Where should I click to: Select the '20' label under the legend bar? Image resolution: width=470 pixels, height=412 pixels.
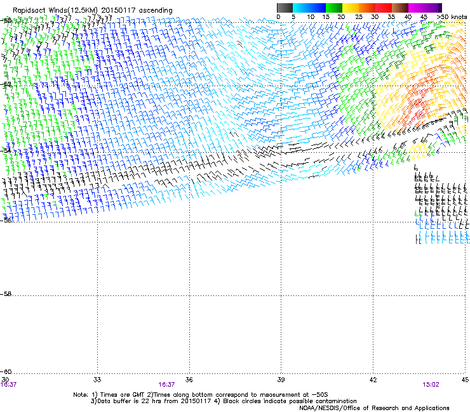(x=341, y=17)
